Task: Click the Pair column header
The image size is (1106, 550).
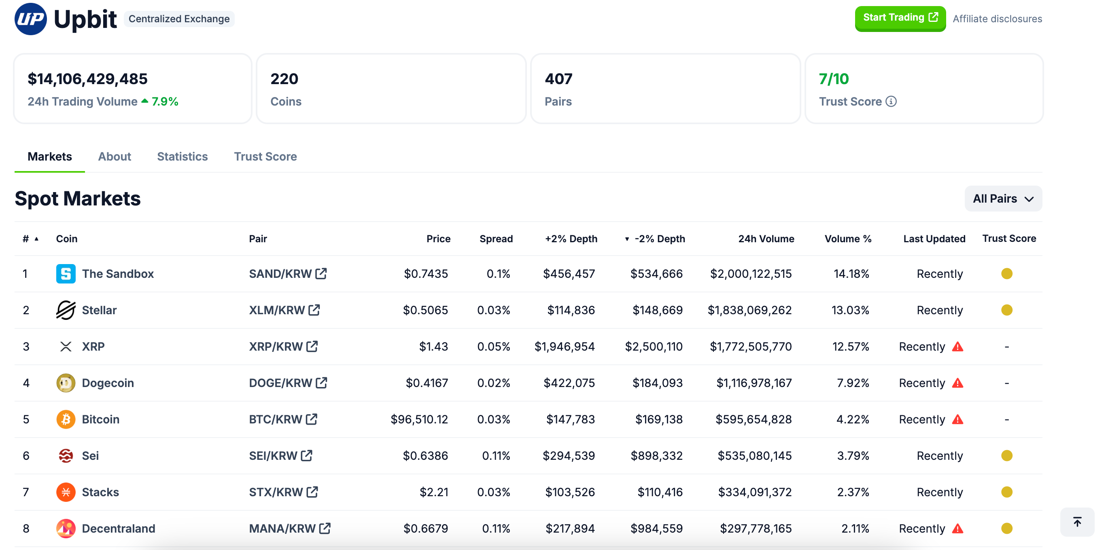Action: (x=258, y=239)
